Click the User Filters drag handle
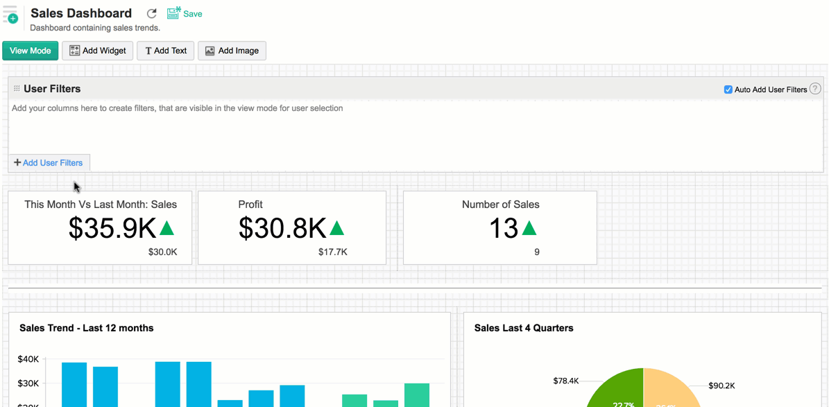Screen dimensions: 829x407 tap(17, 89)
